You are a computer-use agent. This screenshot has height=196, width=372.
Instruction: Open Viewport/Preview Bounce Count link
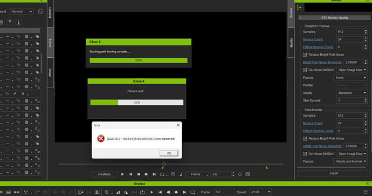(313, 39)
